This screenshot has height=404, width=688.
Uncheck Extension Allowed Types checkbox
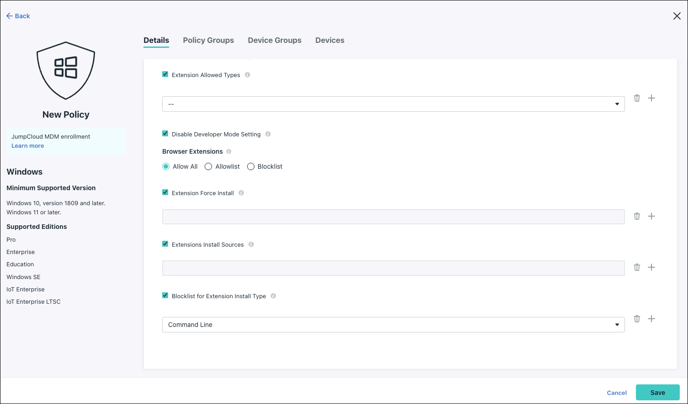coord(165,74)
